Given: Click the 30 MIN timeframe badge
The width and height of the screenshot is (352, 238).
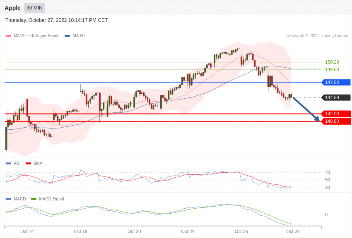Looking at the screenshot, I should tap(34, 8).
